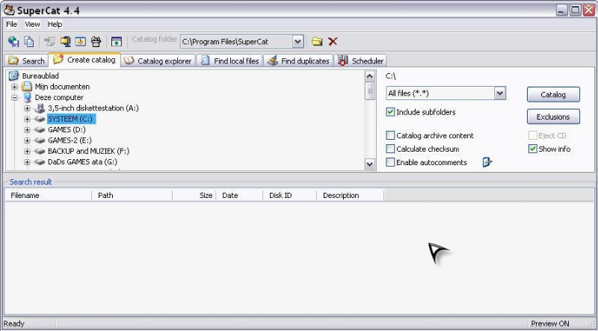Click the globe with disk toolbar icon
Screen dimensions: 598x331
pyautogui.click(x=13, y=42)
